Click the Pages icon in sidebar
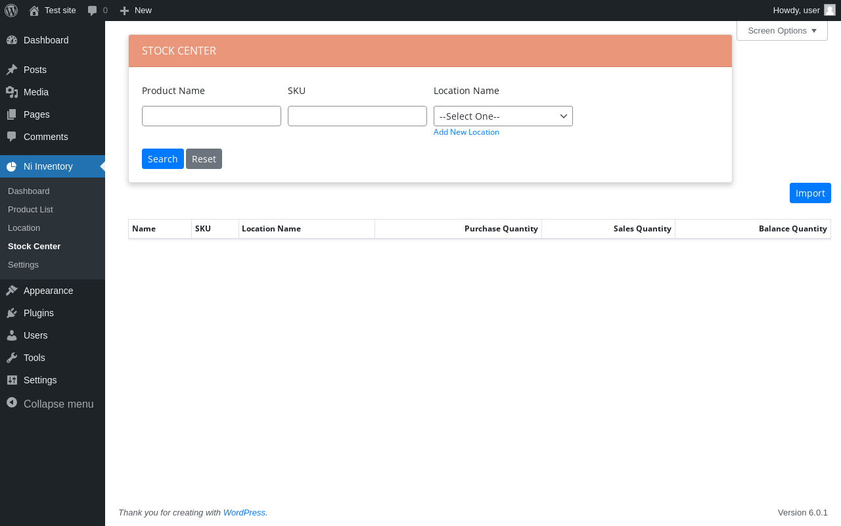 (x=12, y=114)
